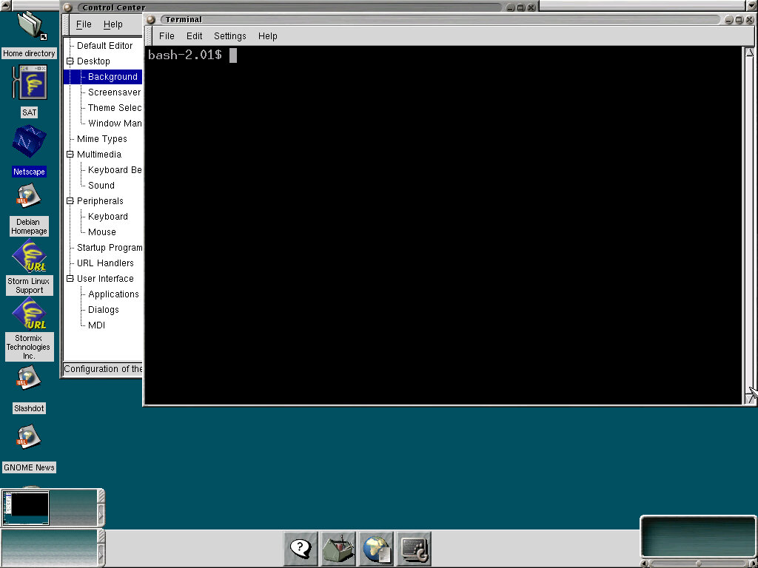Screen dimensions: 758x568
Task: Collapse the User Interface tree node
Action: pos(70,279)
